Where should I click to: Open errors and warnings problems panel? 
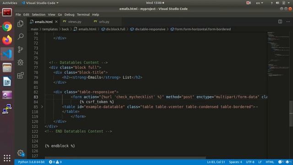click(x=55, y=162)
